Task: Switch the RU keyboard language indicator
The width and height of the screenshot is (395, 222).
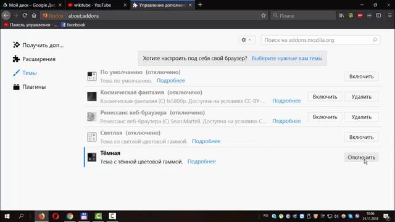Action: click(x=266, y=216)
